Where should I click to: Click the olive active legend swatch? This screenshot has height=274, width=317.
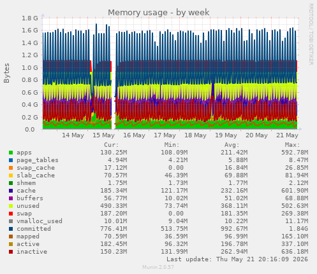11,244
